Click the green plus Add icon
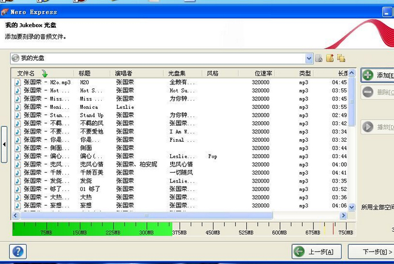Screen dimensions: 394x264 [368, 75]
